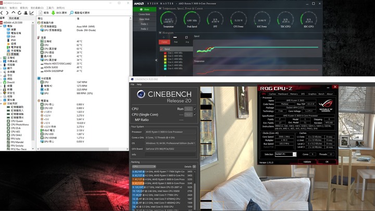Click the AIDA64 refresh icon
The image size is (375, 211).
click(20, 13)
